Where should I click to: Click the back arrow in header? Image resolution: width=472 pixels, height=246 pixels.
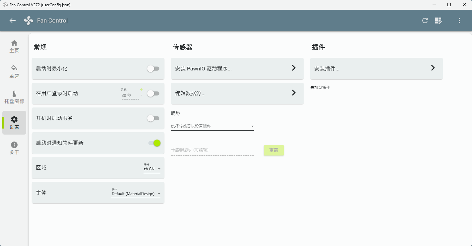[13, 20]
